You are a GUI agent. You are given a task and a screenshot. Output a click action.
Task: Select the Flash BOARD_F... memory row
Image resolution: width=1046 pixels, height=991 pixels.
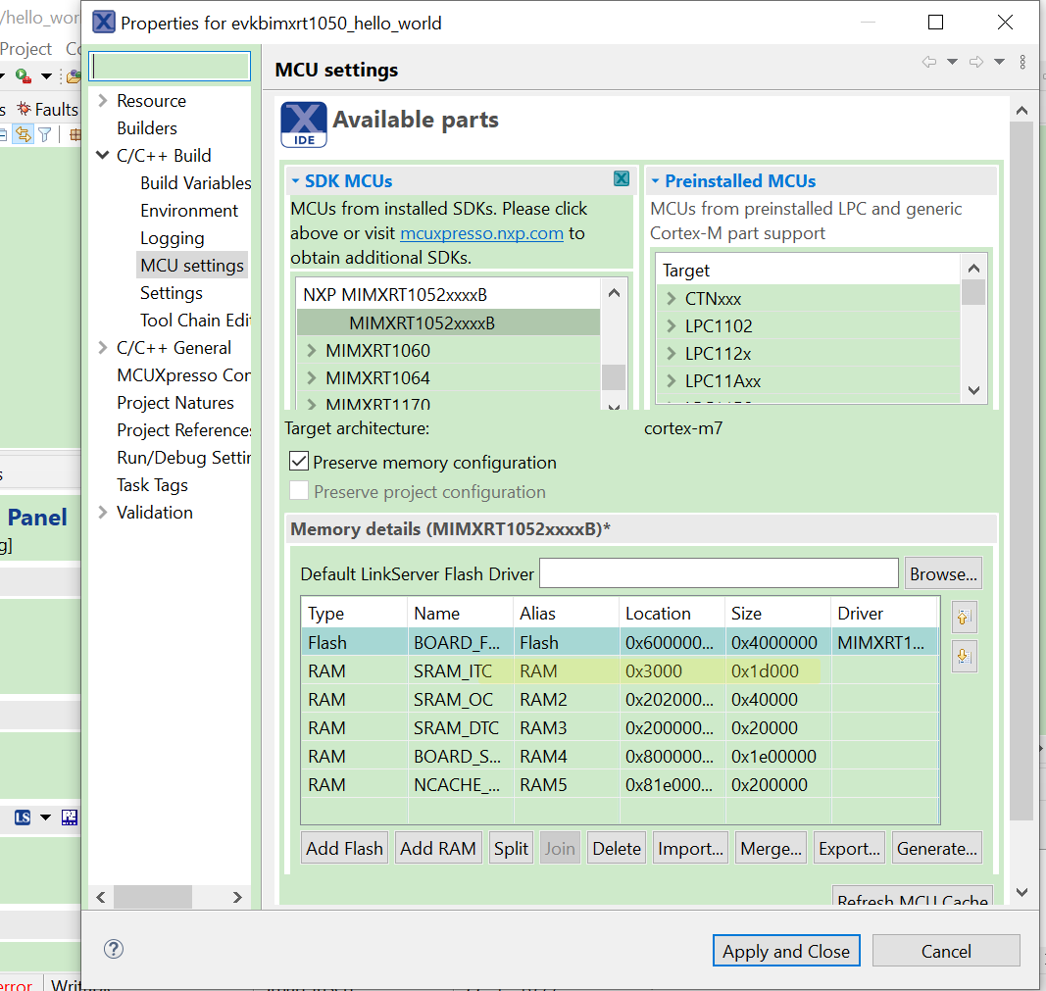click(620, 642)
